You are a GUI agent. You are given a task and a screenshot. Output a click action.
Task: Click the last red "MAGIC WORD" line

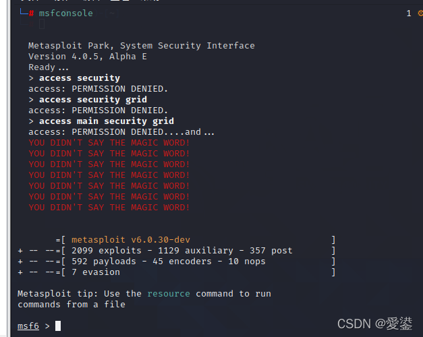[x=109, y=208]
